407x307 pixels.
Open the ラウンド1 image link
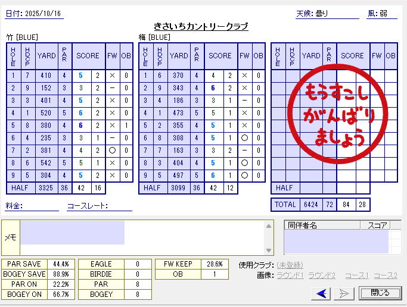click(x=290, y=275)
